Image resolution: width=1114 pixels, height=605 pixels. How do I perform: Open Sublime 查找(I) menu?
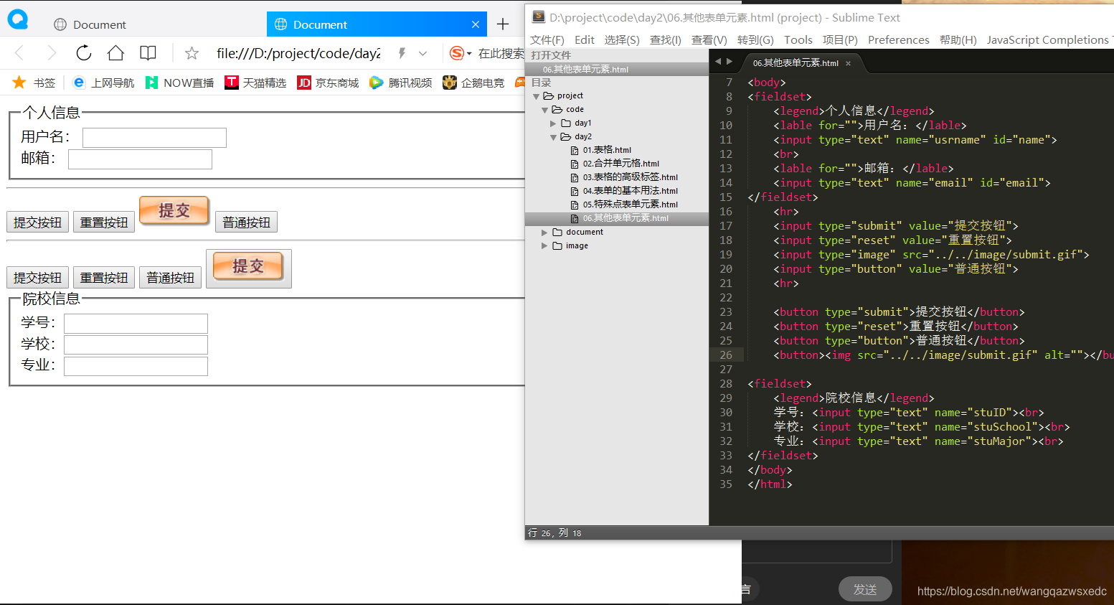point(666,39)
